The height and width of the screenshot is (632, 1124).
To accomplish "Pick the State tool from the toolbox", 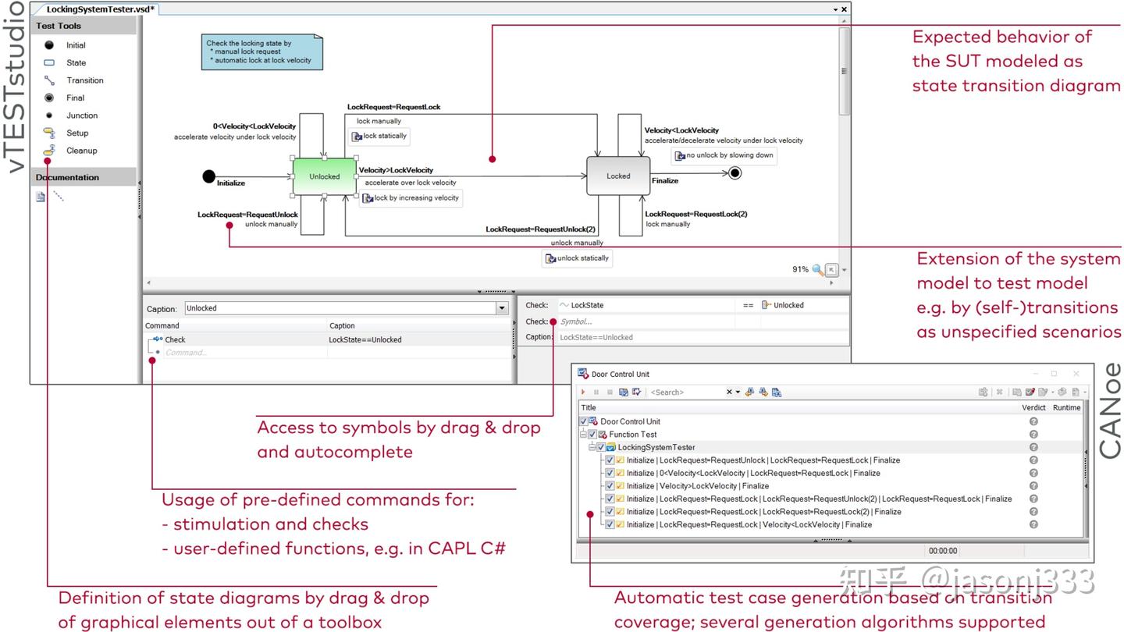I will coord(65,62).
